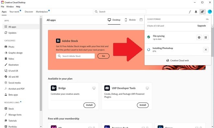This screenshot has width=214, height=128.
Task: Install Bridge
Action: click(89, 105)
